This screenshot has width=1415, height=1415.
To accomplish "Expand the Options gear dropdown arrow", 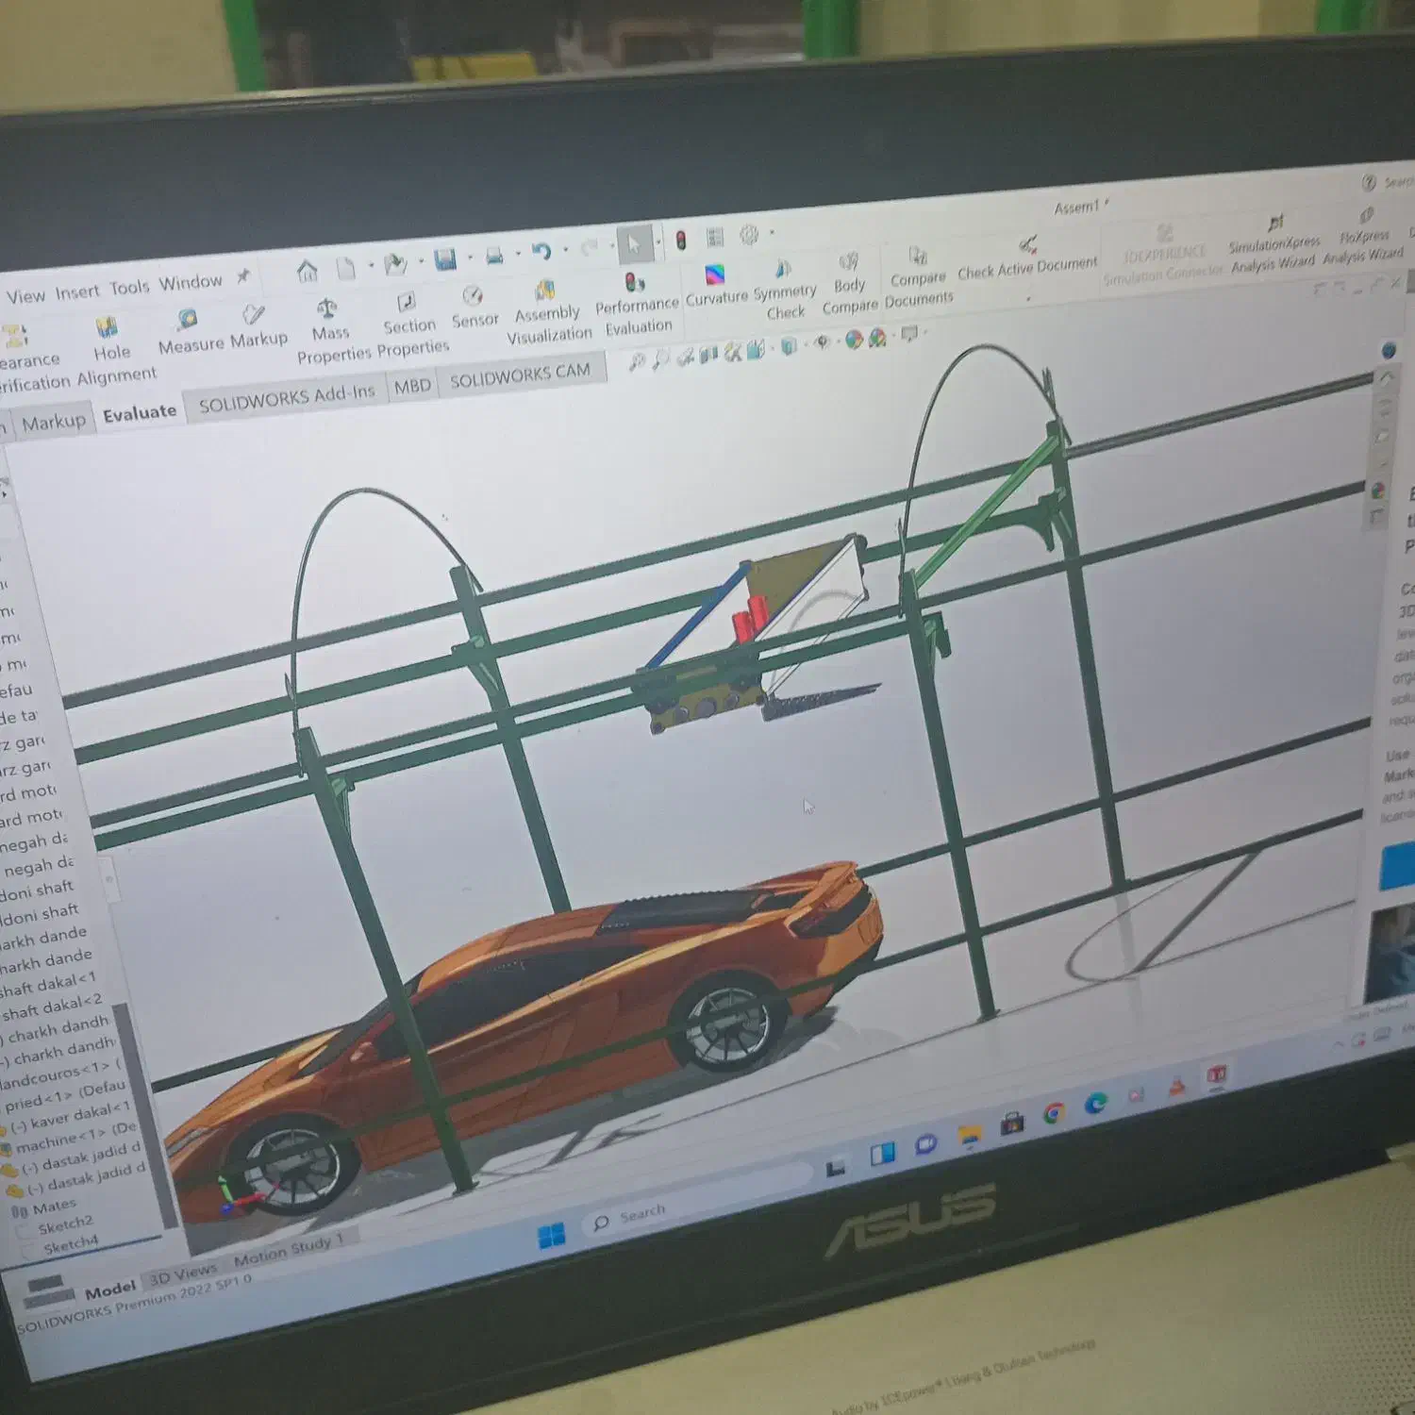I will pos(772,232).
